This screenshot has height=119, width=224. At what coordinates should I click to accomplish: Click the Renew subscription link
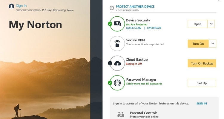tap(70, 10)
